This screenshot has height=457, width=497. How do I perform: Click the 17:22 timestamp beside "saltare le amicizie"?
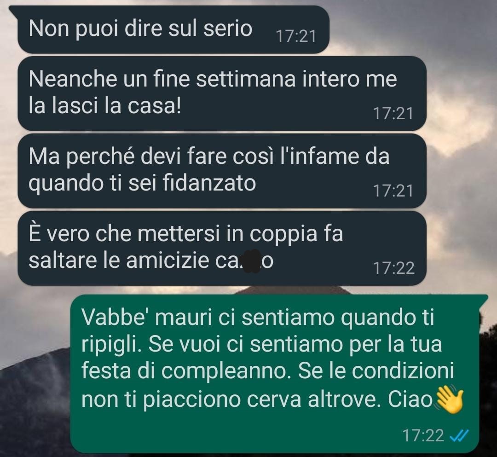pos(393,268)
